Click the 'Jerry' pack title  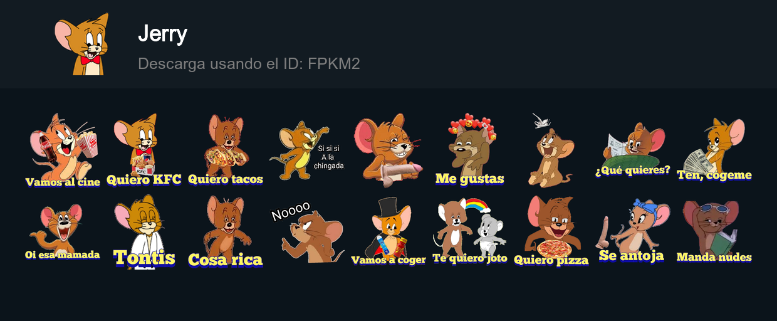coord(162,34)
